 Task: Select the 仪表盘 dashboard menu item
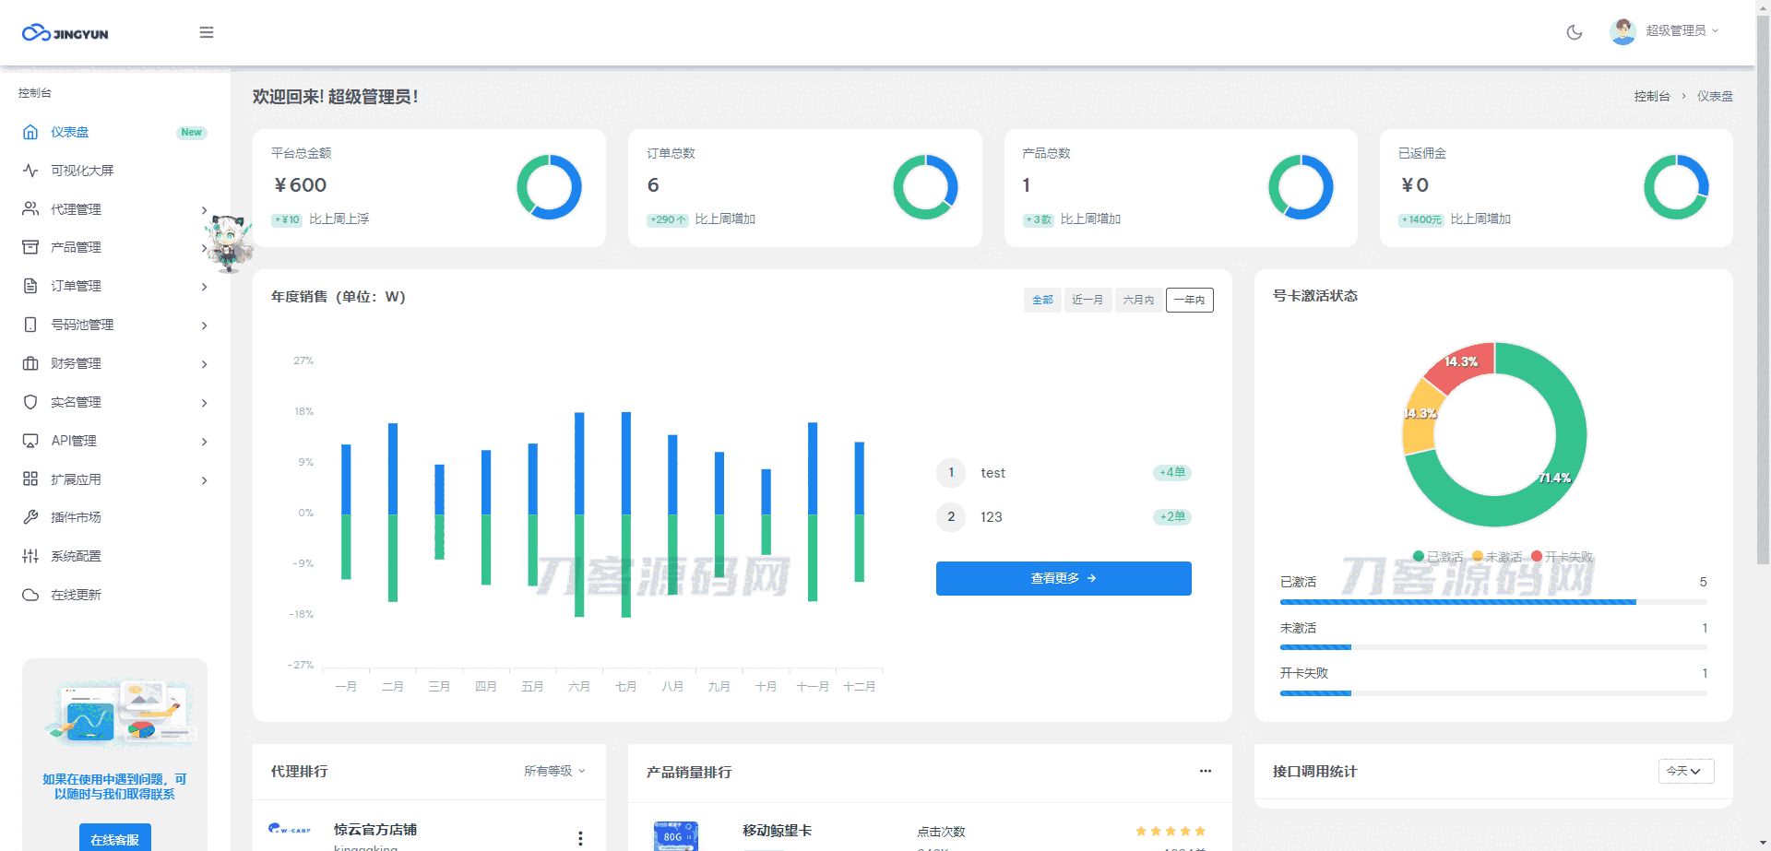[x=70, y=132]
